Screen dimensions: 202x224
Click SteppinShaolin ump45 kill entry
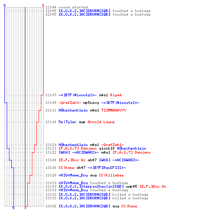pyautogui.click(x=106, y=186)
